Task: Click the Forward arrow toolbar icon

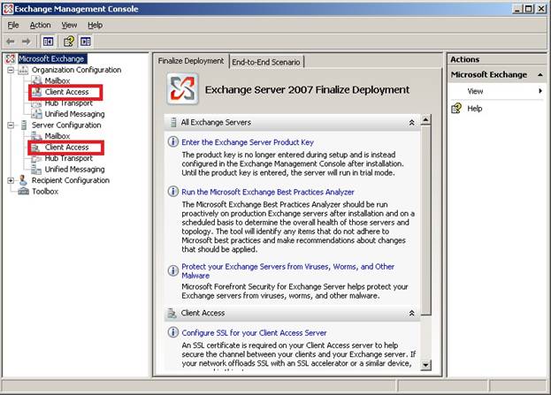Action: coord(26,42)
